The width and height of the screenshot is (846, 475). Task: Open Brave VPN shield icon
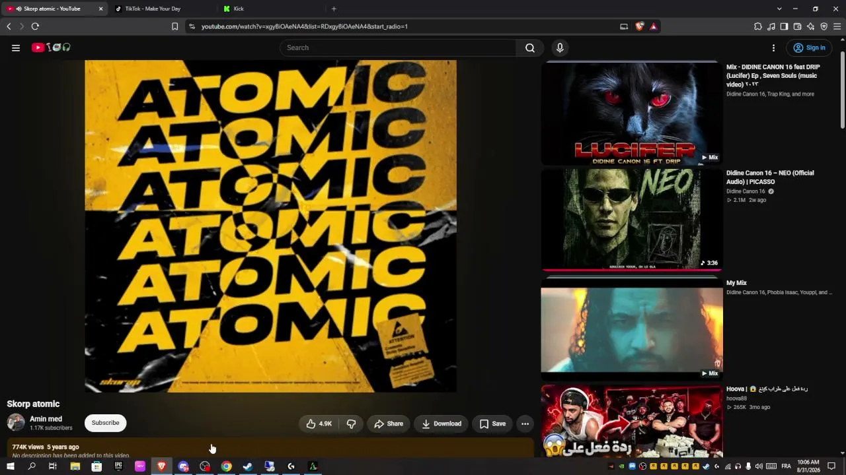point(824,26)
